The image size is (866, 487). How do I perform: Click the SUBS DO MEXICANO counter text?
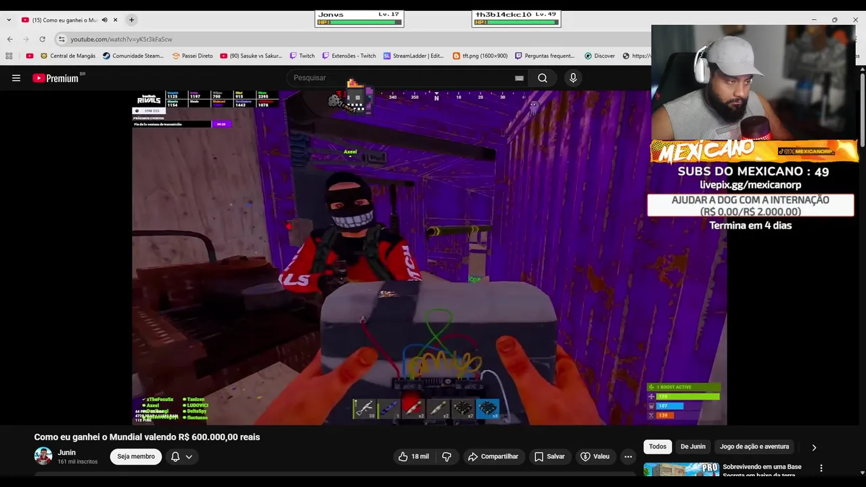(753, 172)
